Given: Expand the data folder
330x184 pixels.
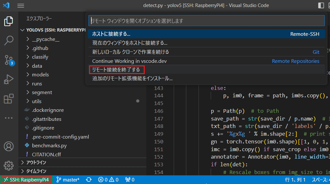Looking at the screenshot, I should [37, 66].
